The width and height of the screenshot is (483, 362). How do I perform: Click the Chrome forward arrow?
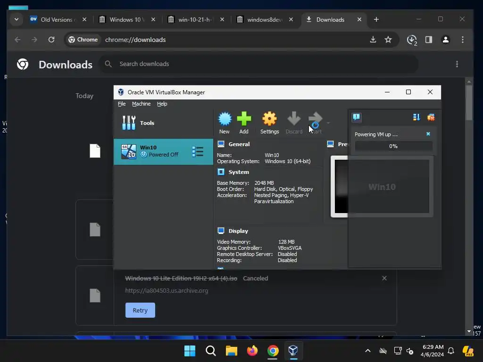34,40
